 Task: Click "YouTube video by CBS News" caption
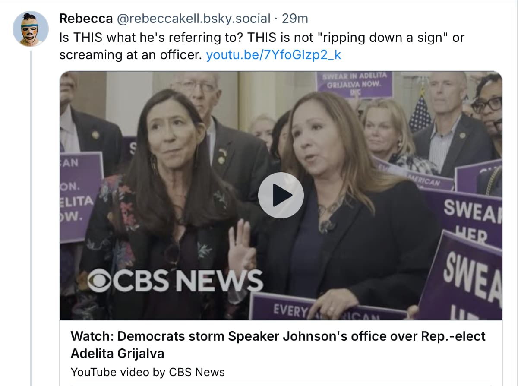tap(148, 372)
